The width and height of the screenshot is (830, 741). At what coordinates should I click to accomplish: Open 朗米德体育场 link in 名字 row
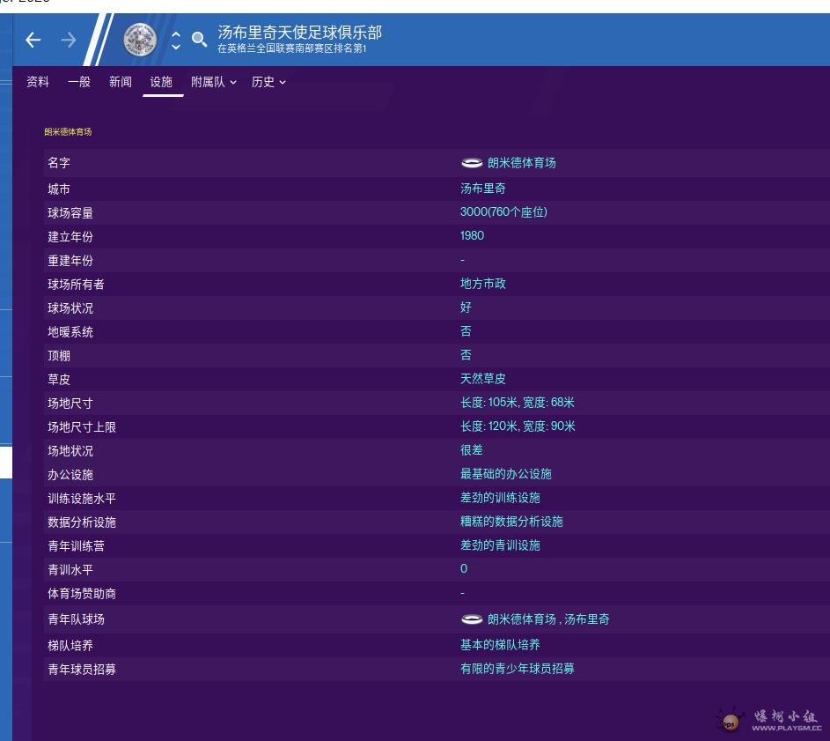(521, 163)
